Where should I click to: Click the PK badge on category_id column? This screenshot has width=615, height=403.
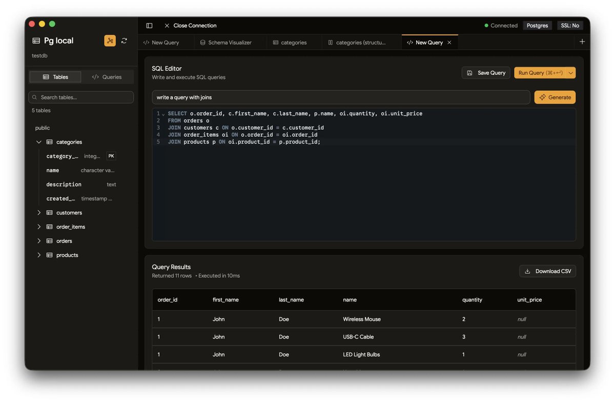pyautogui.click(x=111, y=156)
